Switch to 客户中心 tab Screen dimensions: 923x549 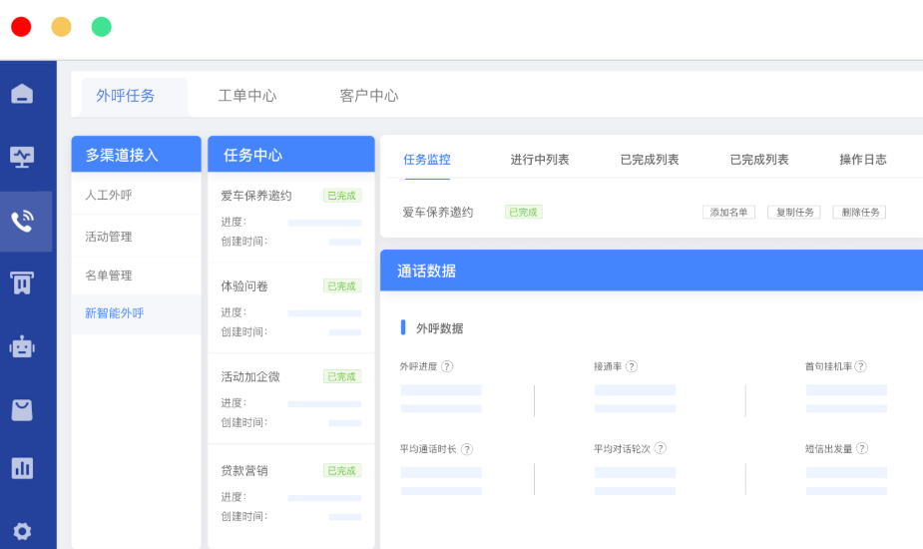(x=368, y=96)
